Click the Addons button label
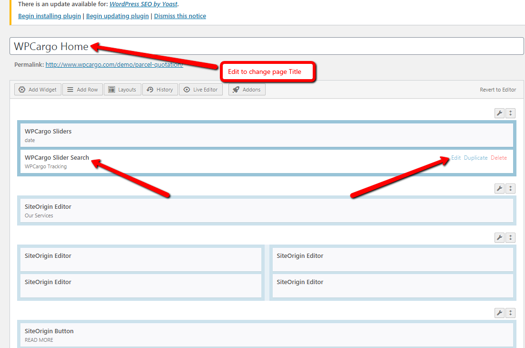The image size is (525, 348). [x=251, y=90]
